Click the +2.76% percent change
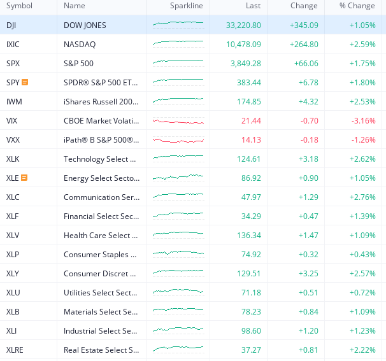386x361 pixels. (362, 197)
